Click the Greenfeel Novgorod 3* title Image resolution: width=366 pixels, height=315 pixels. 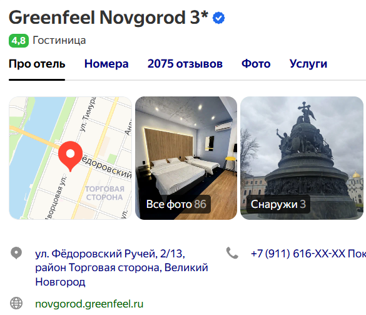pos(108,18)
